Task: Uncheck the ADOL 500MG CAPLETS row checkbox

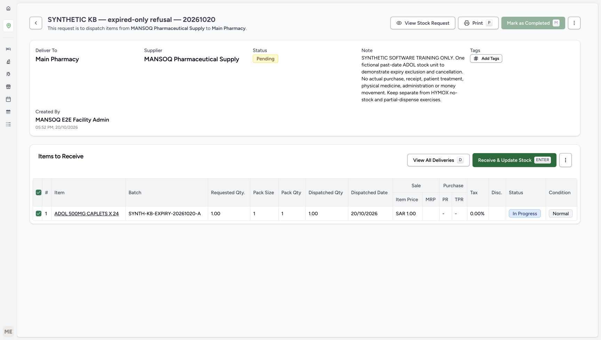Action: click(x=39, y=213)
